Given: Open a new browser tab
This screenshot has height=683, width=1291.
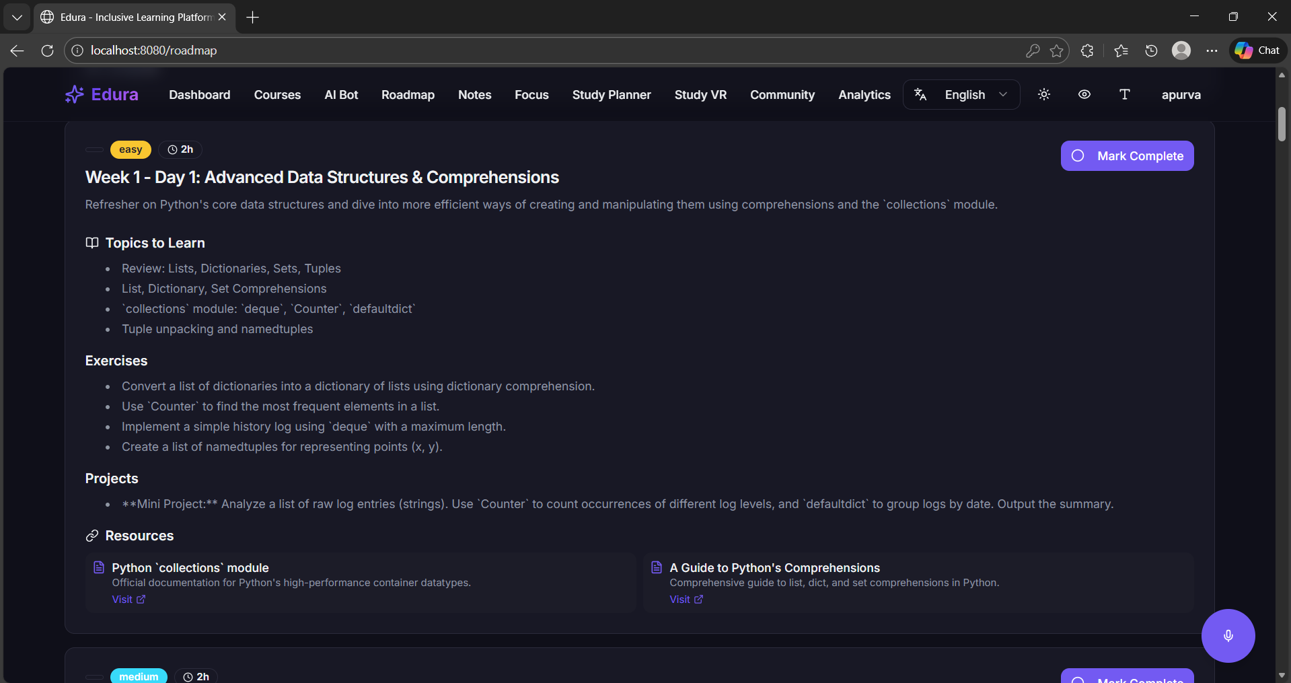Looking at the screenshot, I should point(253,17).
